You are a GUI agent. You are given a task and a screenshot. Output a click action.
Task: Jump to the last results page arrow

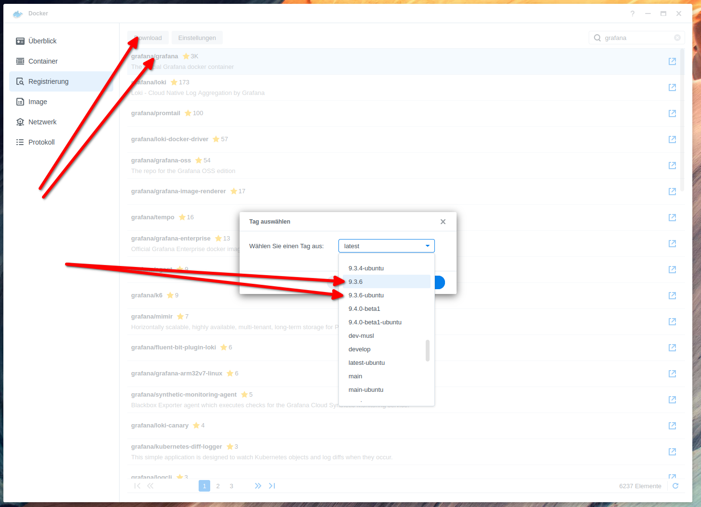(x=272, y=486)
